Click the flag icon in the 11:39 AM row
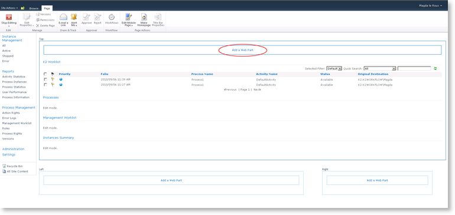Viewport: 455px width, 215px height. pyautogui.click(x=53, y=80)
